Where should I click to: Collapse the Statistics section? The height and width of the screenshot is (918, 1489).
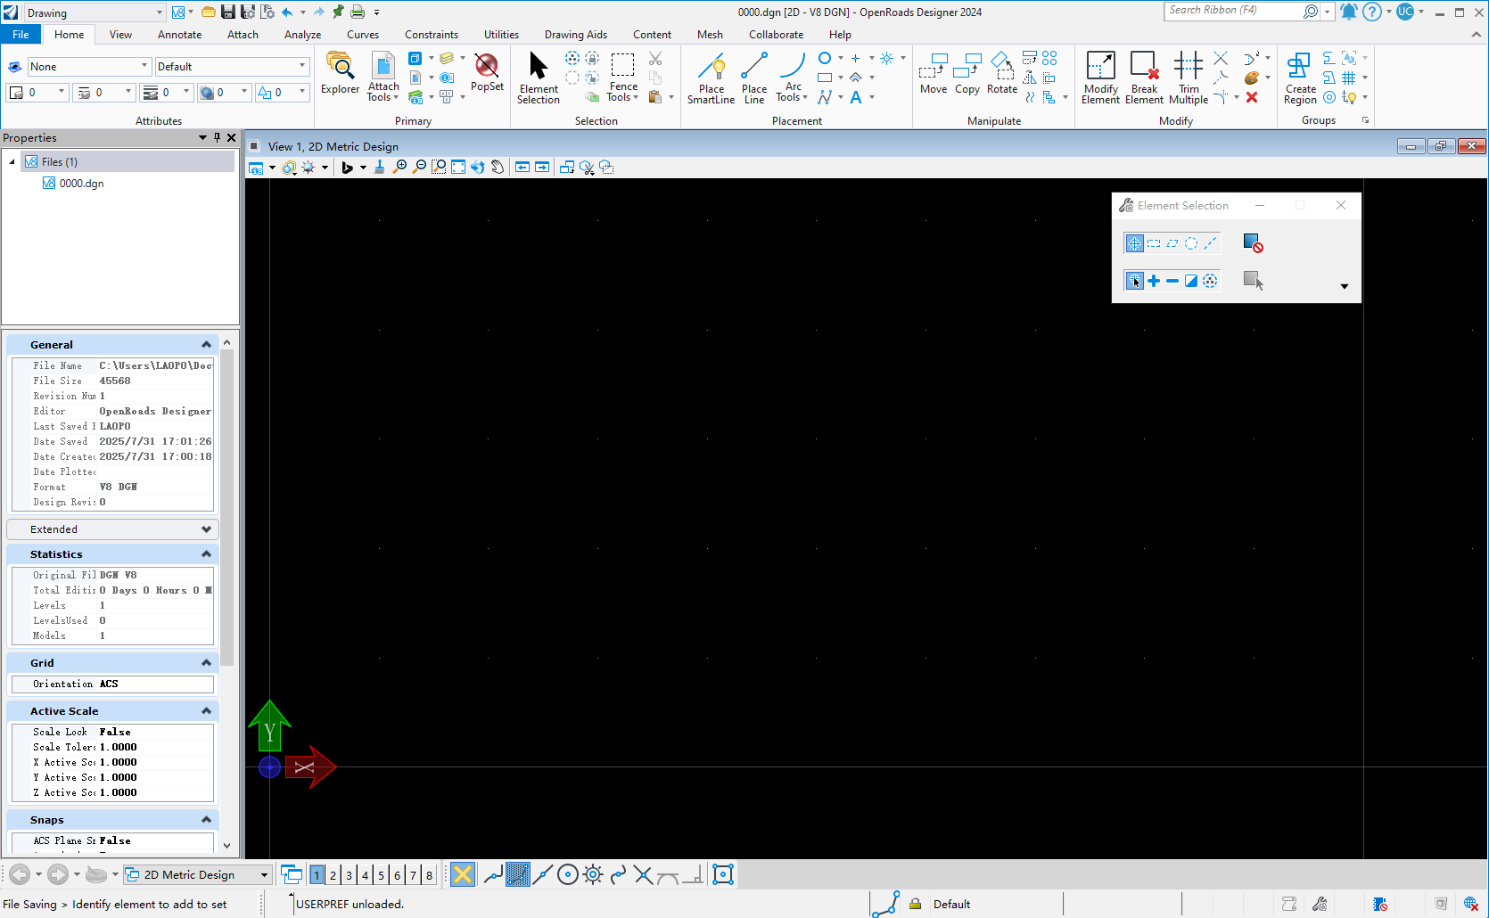[x=206, y=554]
